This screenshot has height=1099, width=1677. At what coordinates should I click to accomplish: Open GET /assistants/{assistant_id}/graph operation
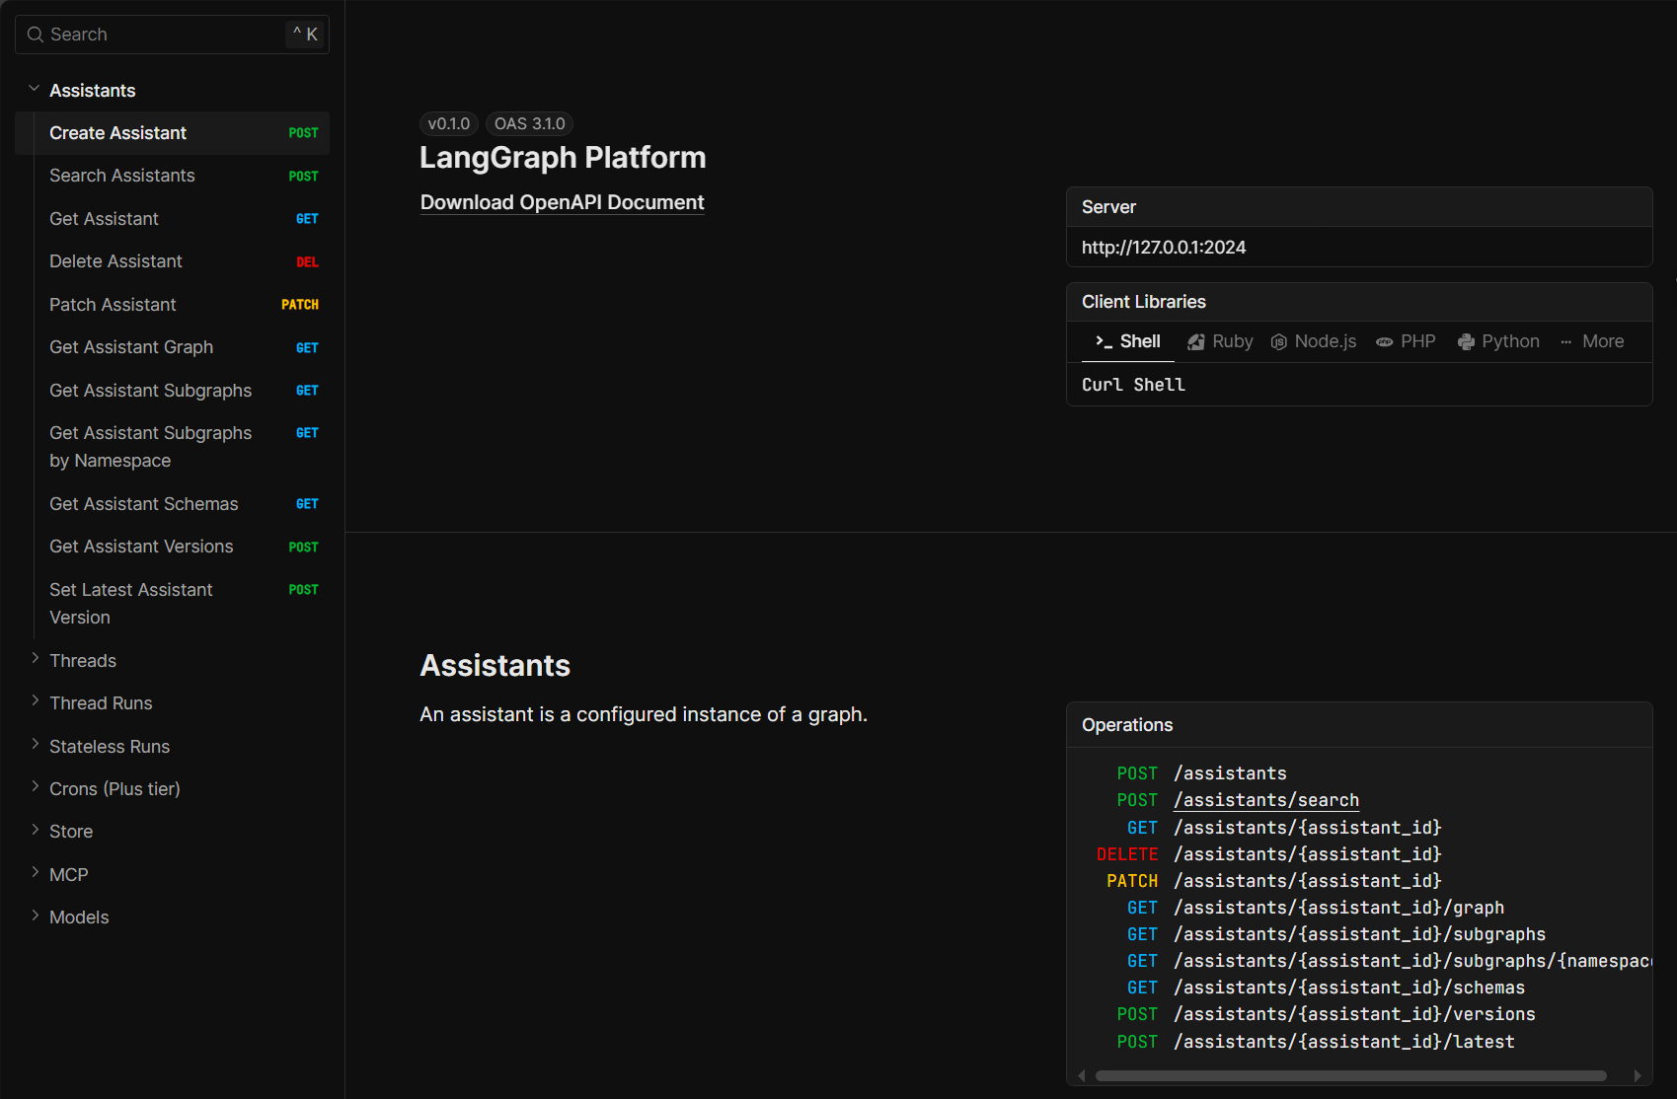click(x=1316, y=908)
